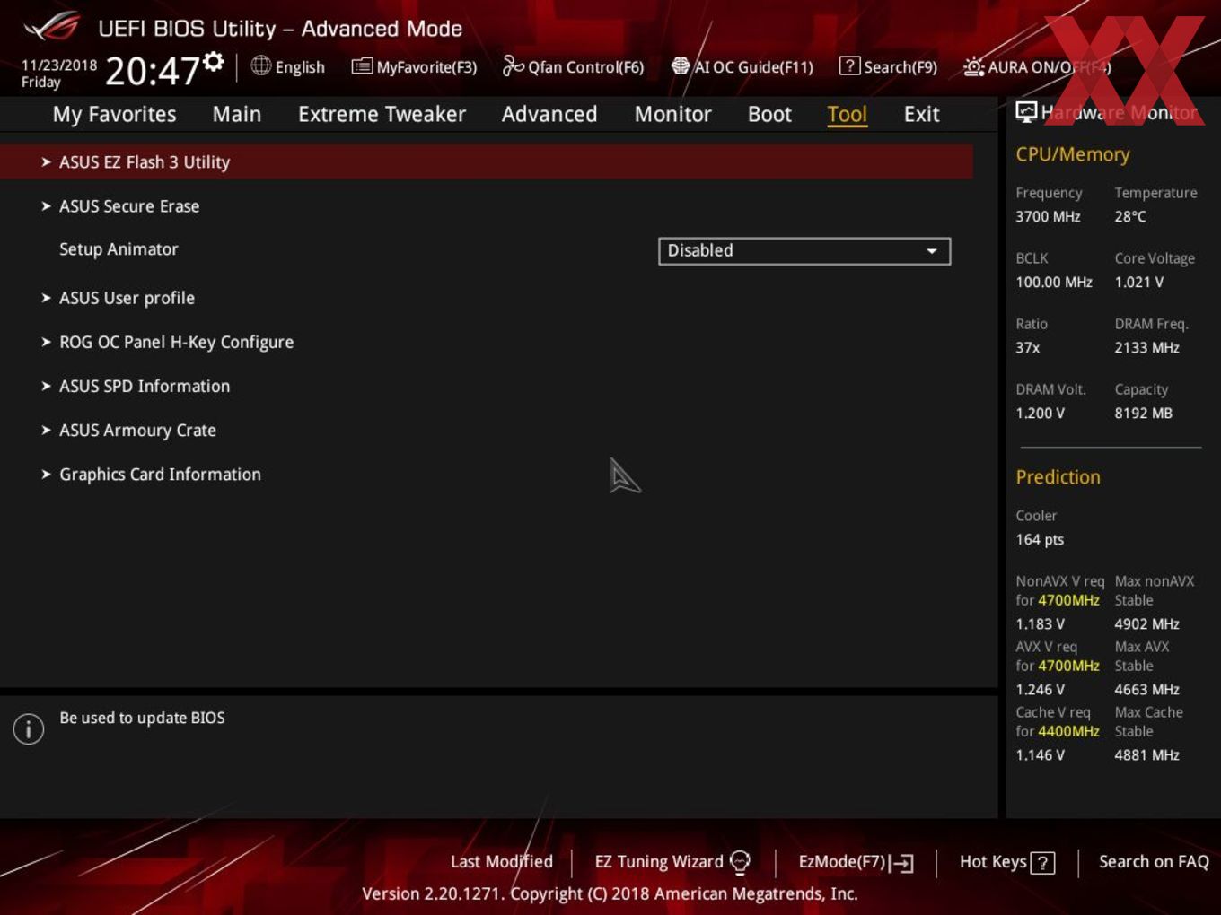The width and height of the screenshot is (1221, 915).
Task: Click MyFavorite(F3) label
Action: [426, 67]
